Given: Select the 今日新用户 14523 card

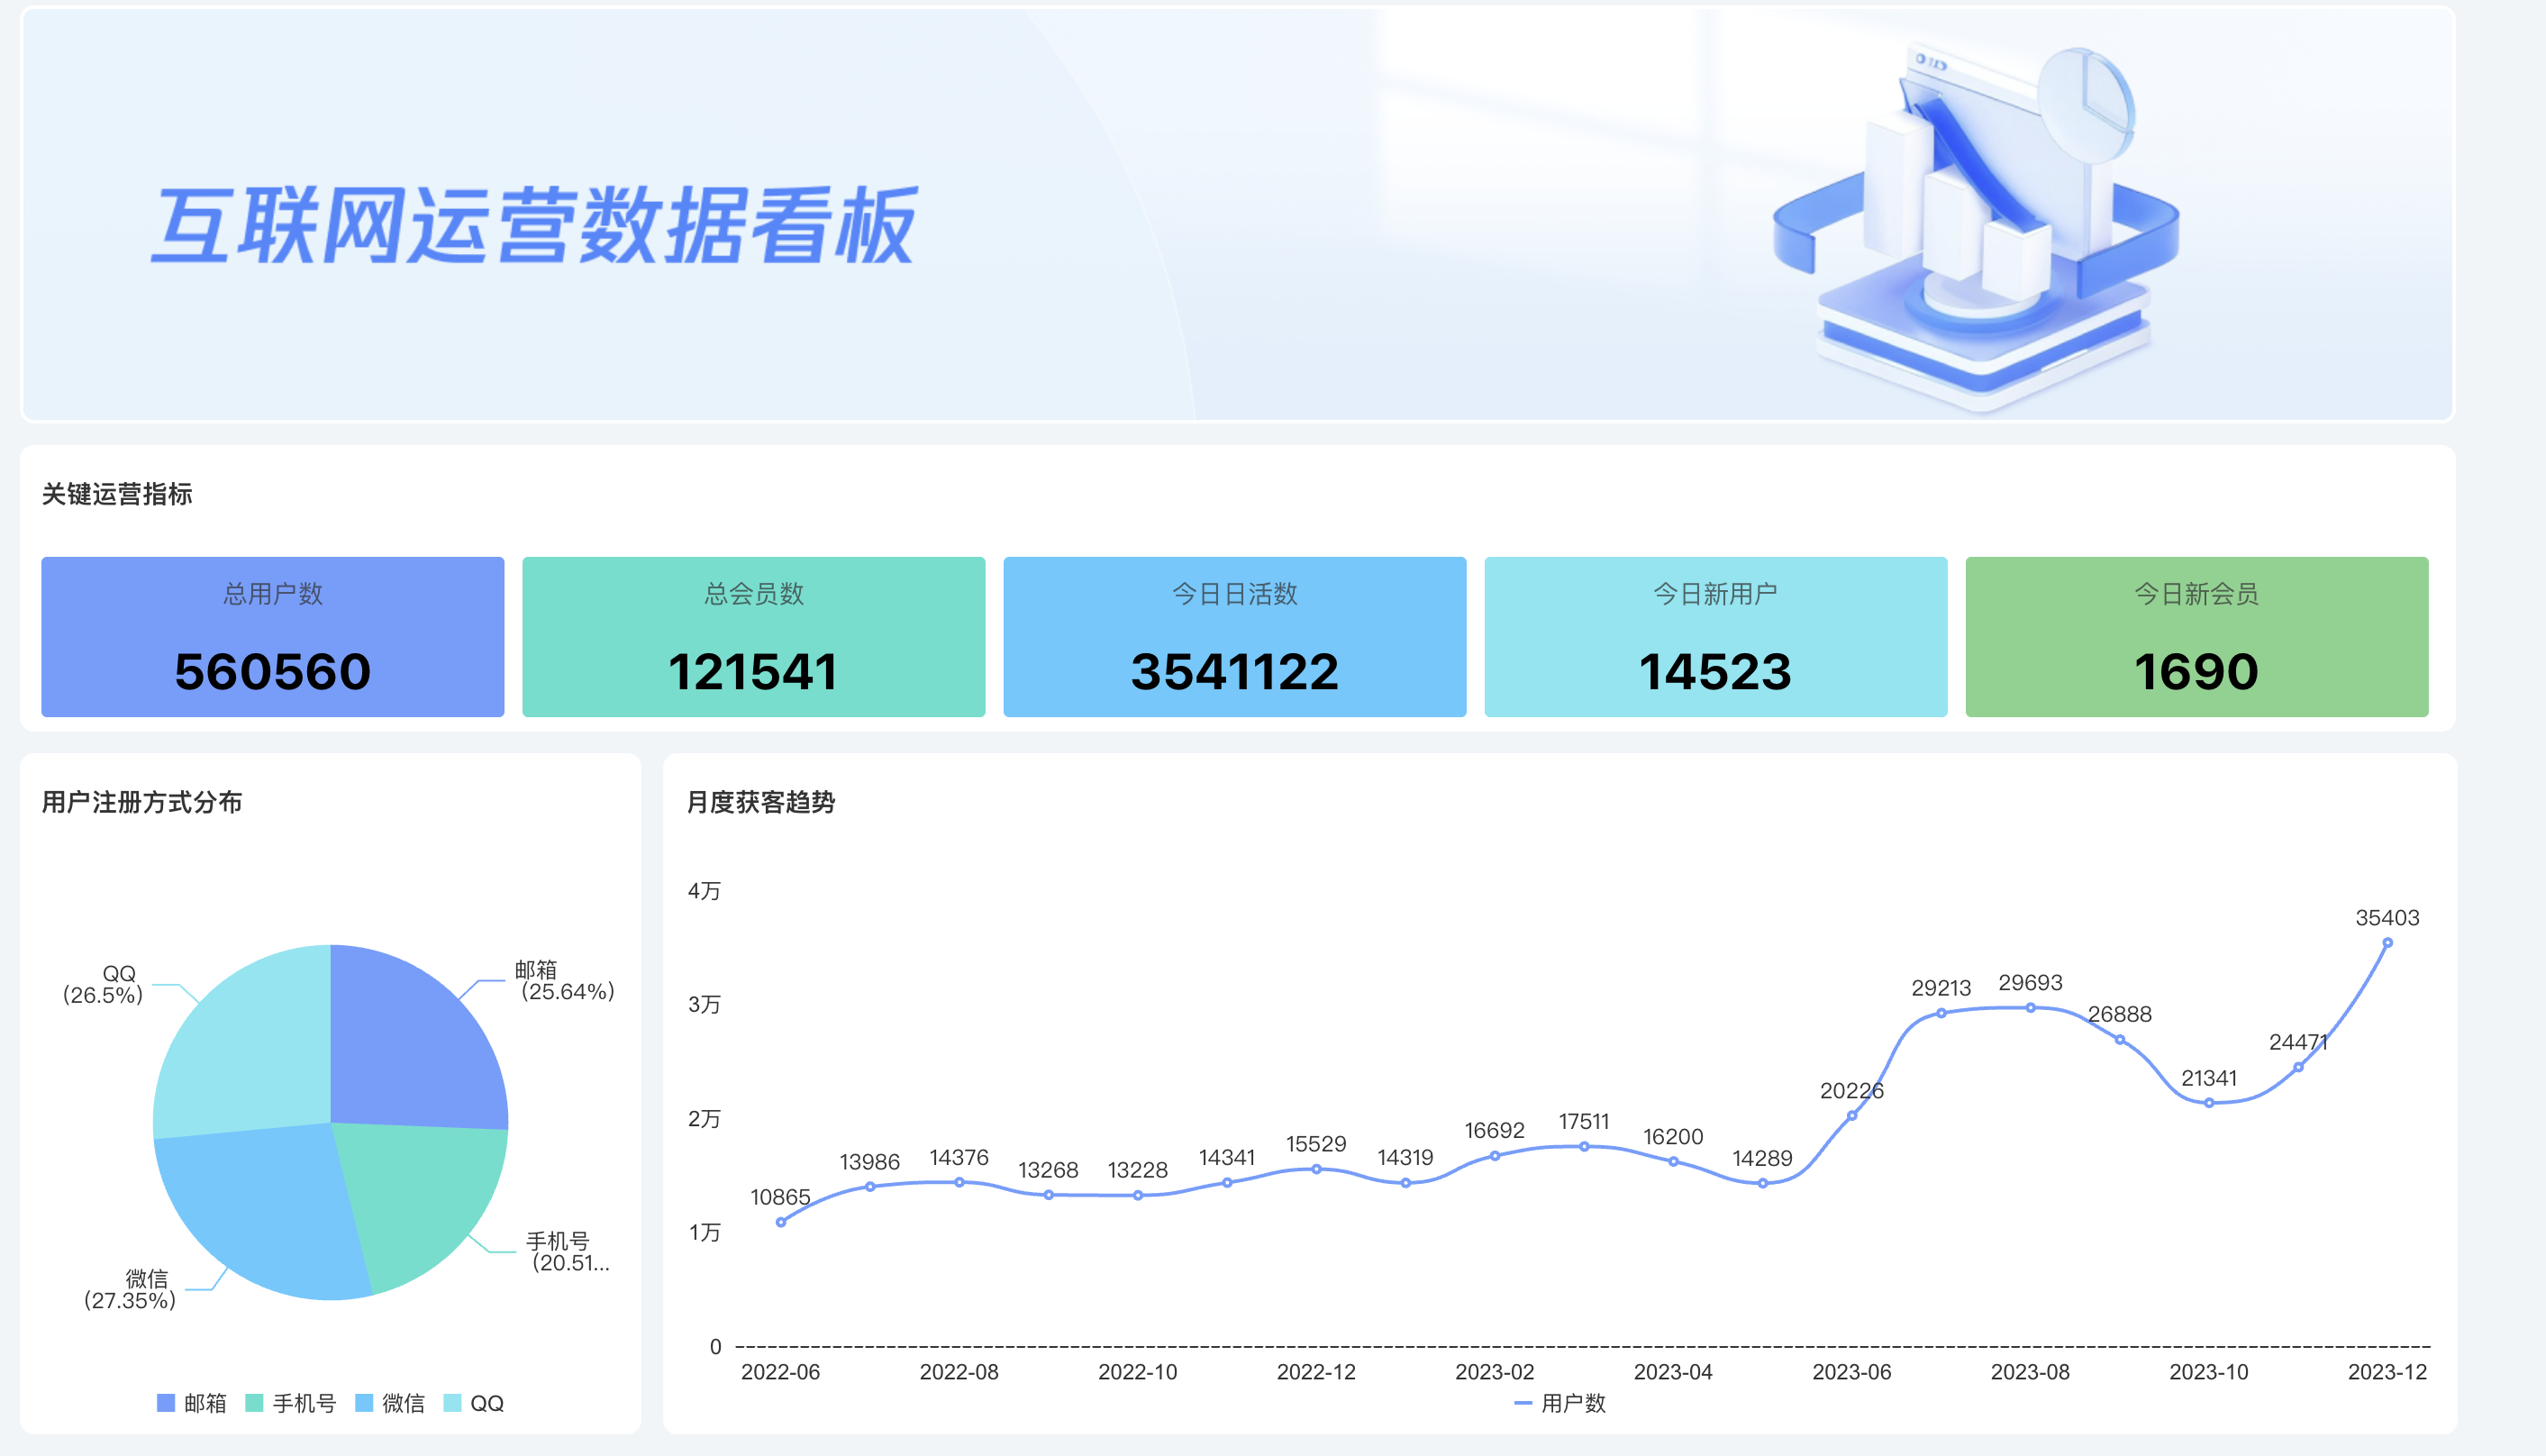Looking at the screenshot, I should 1715,637.
